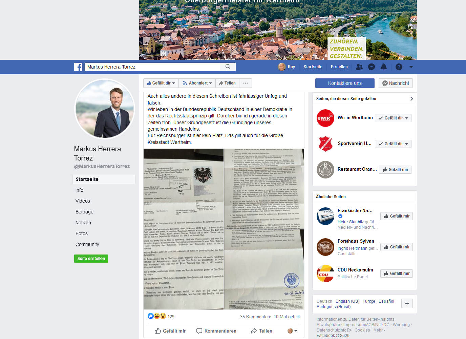The width and height of the screenshot is (466, 339).
Task: Click the Markus Herrera Torrez search field
Action: pos(152,67)
